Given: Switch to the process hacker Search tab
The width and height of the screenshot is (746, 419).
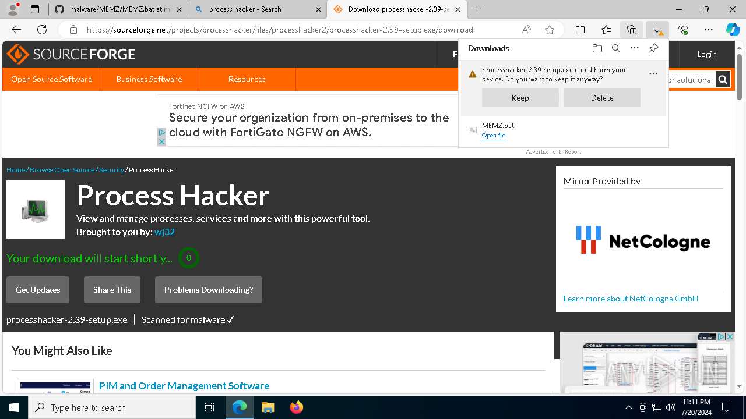Looking at the screenshot, I should click(257, 9).
